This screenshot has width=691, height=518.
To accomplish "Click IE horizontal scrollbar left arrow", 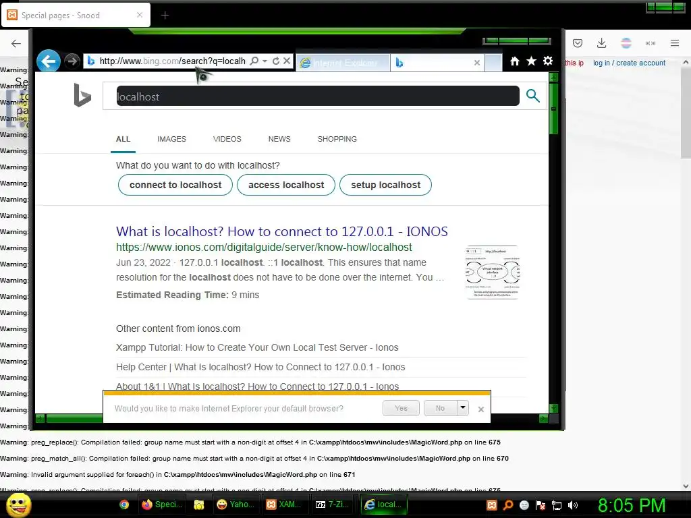I will pos(40,418).
